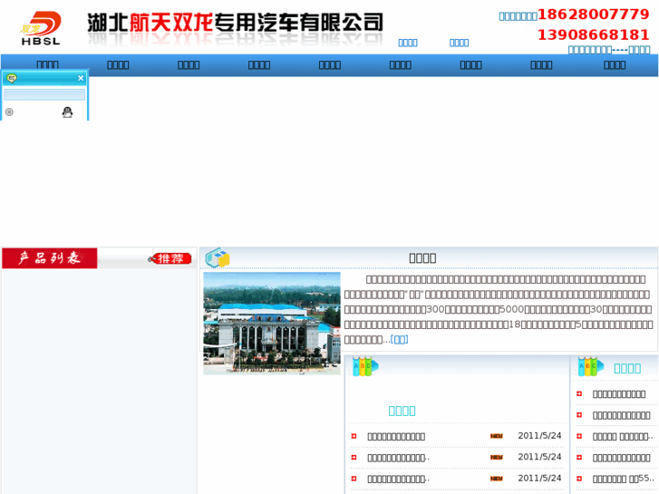Click the red 推荐 tag
This screenshot has height=494, width=659.
(170, 258)
